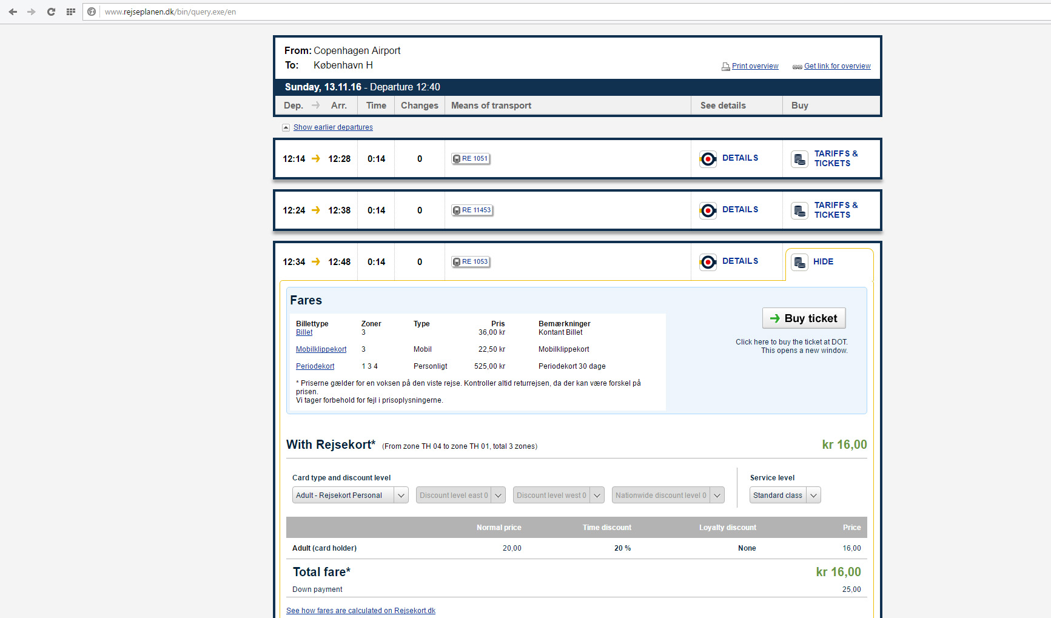Screen dimensions: 1051x618
Task: Open the Mobilklippekort ticket type link
Action: click(x=321, y=349)
